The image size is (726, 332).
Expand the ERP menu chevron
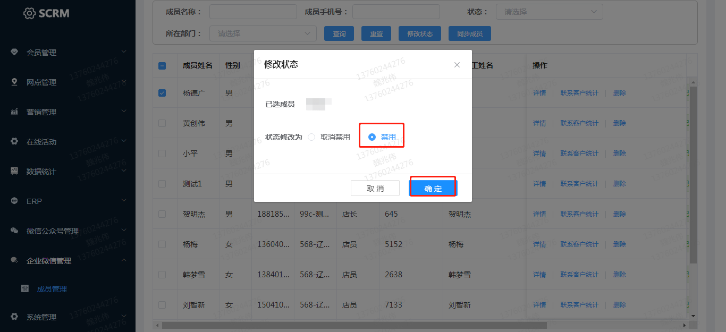(x=124, y=200)
